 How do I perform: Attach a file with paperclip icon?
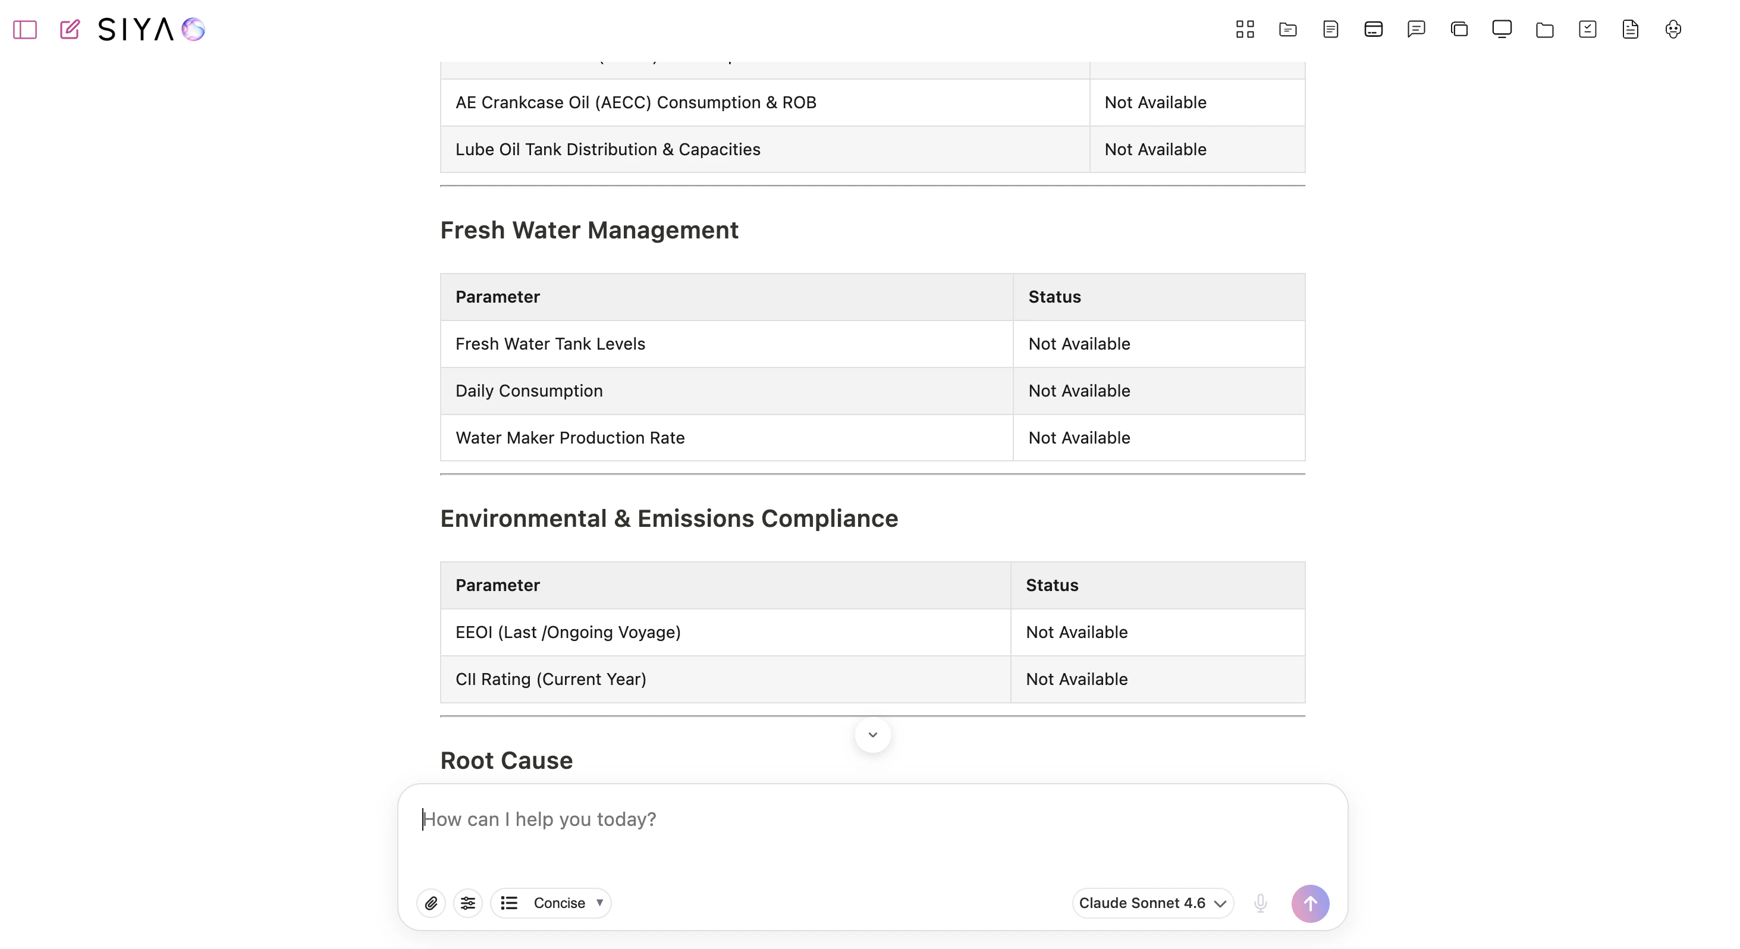tap(431, 903)
